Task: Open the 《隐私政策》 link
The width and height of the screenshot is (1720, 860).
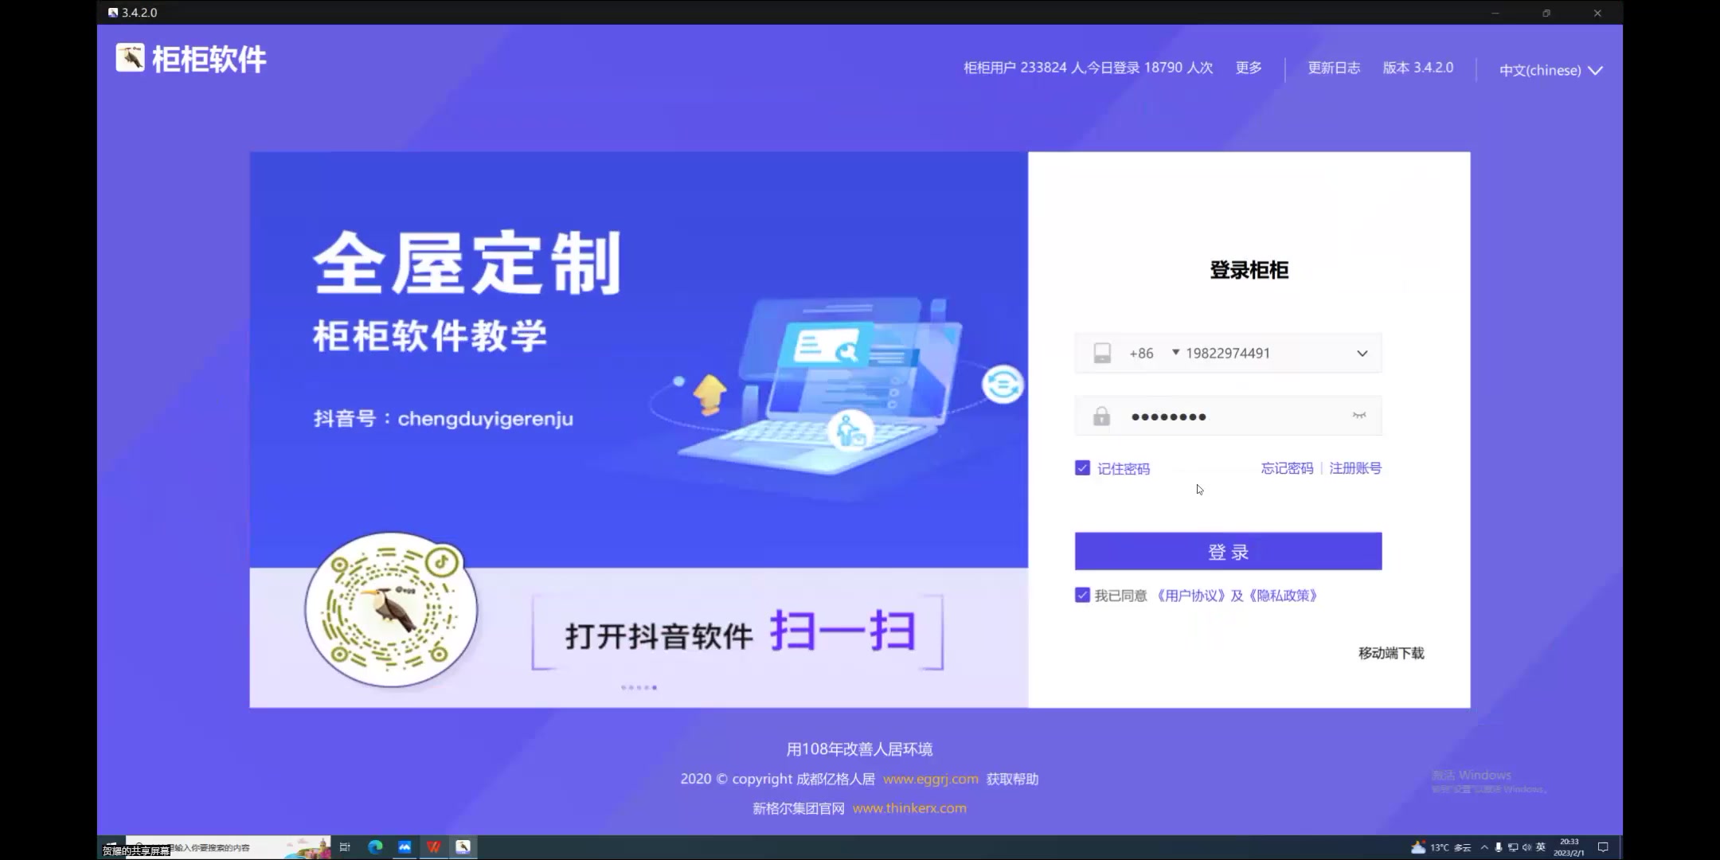Action: coord(1284,596)
